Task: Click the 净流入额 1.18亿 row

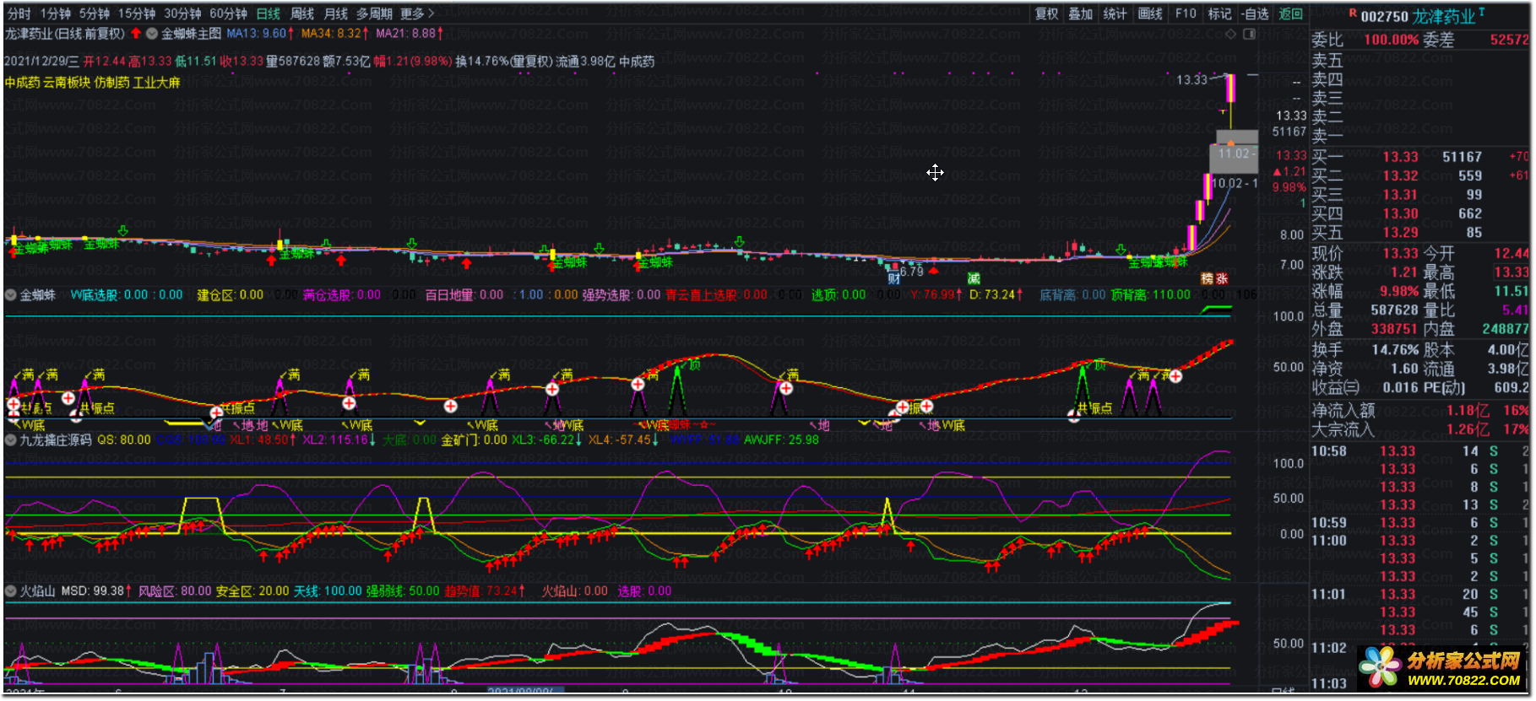Action: [1421, 411]
